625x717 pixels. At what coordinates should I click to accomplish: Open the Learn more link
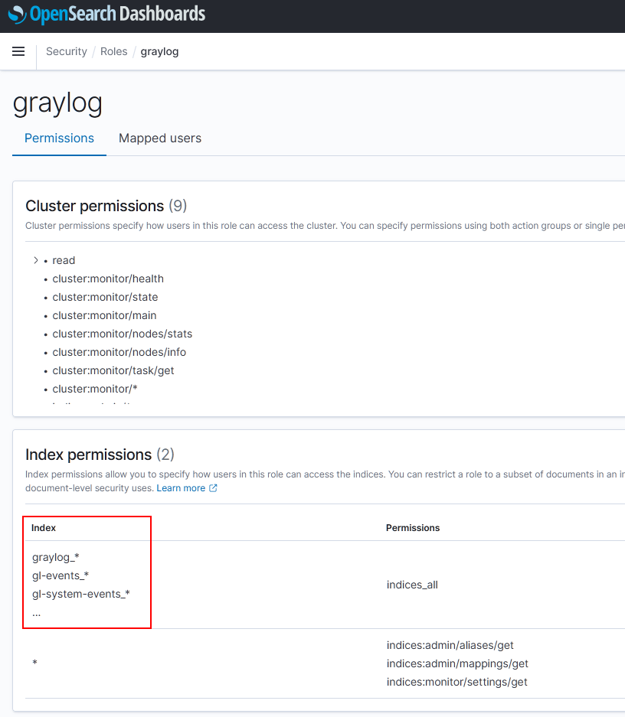(x=181, y=488)
